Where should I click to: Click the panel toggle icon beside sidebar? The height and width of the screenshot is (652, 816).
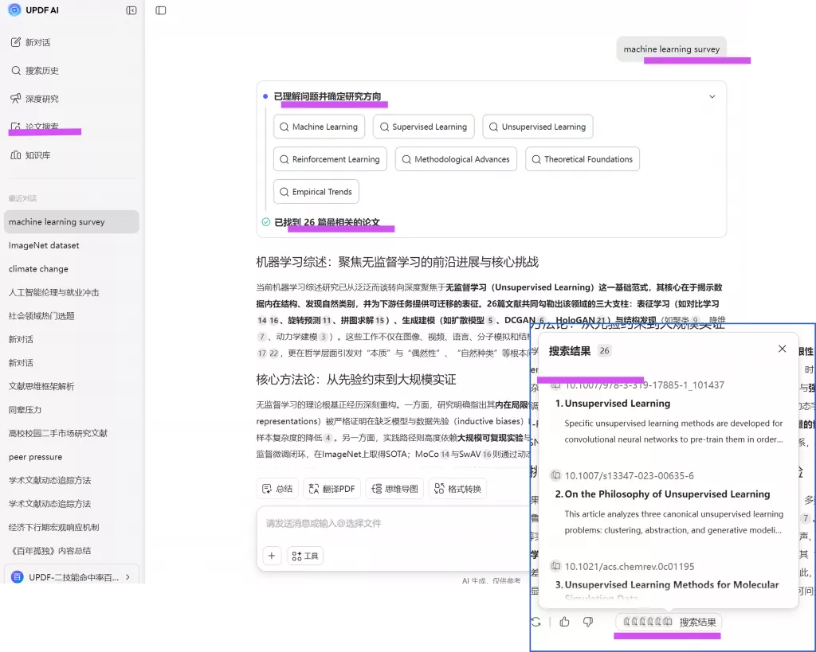click(161, 10)
